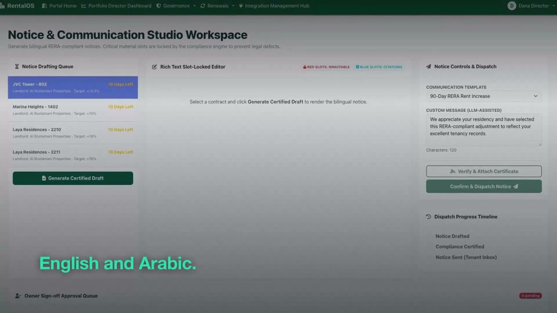Click the hourglass icon of Drafting Queue
The width and height of the screenshot is (557, 313).
coord(17,67)
